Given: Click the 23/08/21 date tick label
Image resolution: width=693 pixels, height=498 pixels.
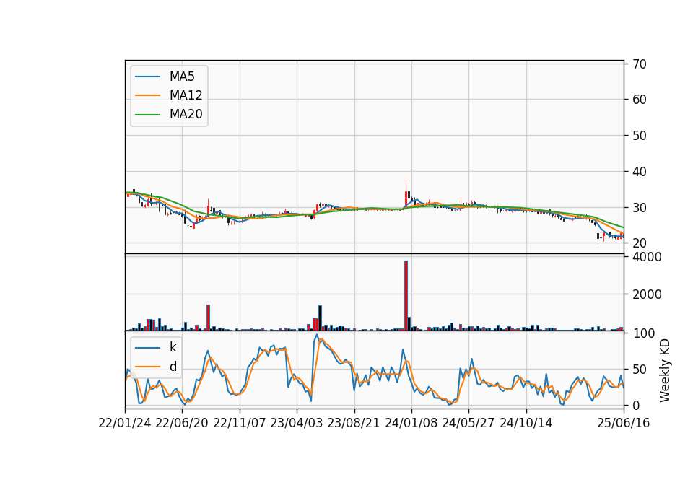Looking at the screenshot, I should coord(354,423).
